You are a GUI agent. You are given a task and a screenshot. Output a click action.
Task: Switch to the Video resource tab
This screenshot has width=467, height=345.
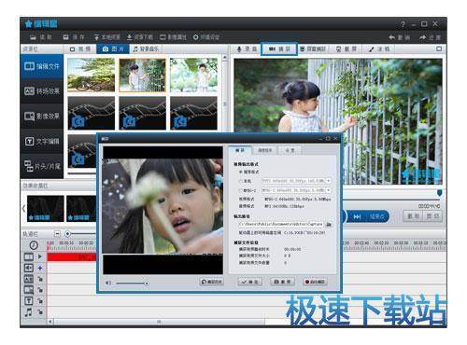click(x=80, y=49)
